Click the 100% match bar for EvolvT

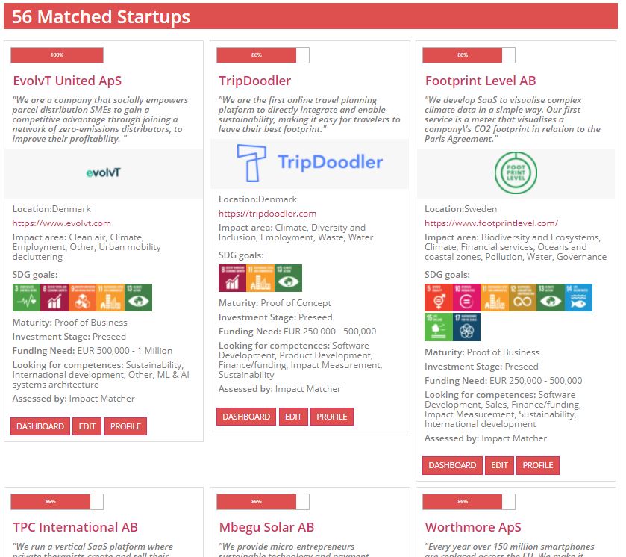point(57,55)
